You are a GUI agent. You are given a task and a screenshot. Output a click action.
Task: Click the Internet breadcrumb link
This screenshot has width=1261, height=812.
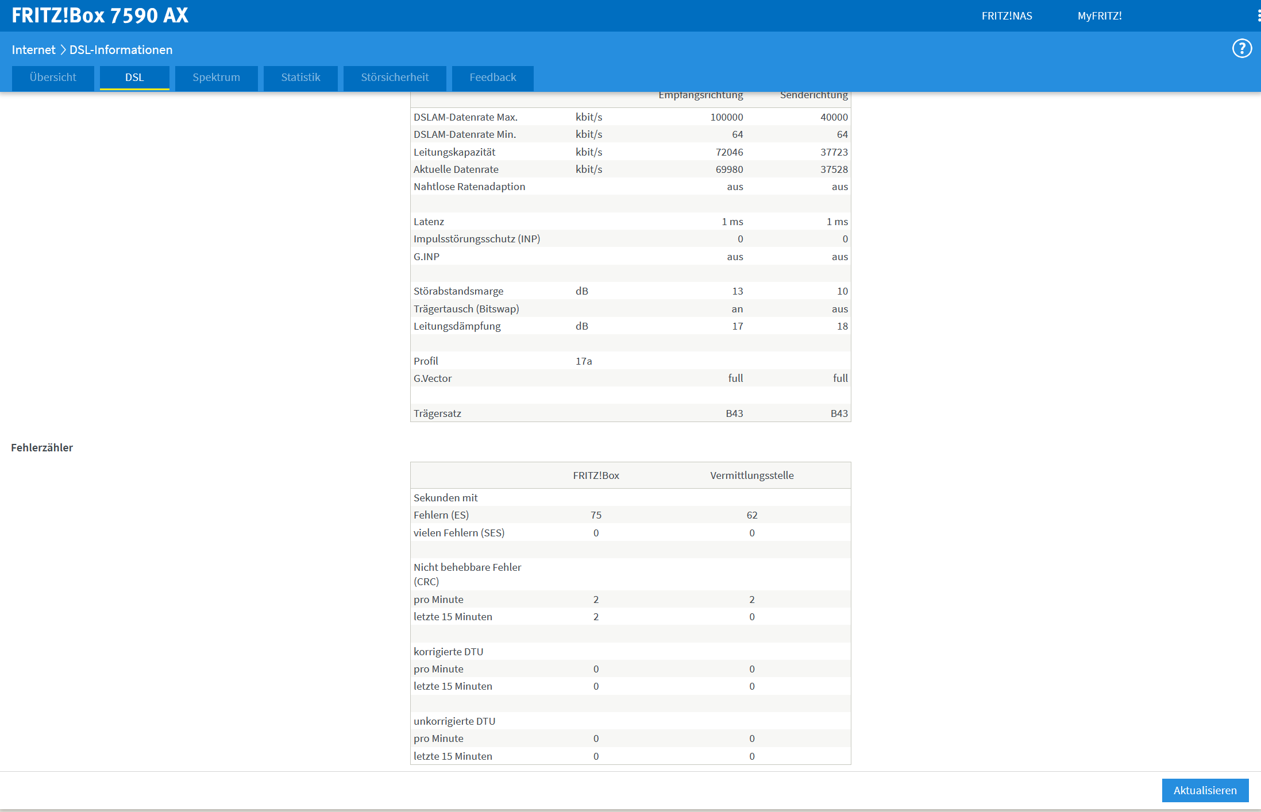[x=33, y=50]
